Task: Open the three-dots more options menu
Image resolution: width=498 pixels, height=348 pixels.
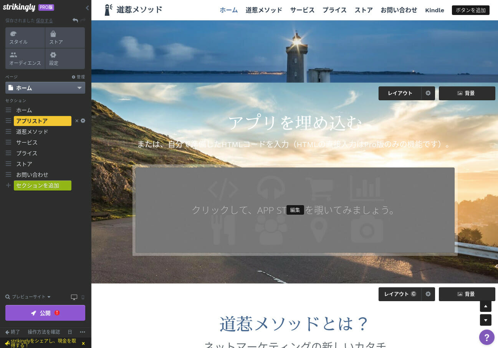Action: (x=83, y=332)
